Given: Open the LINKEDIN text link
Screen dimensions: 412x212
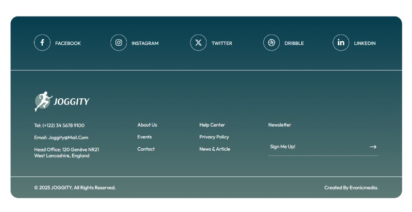Looking at the screenshot, I should 365,43.
